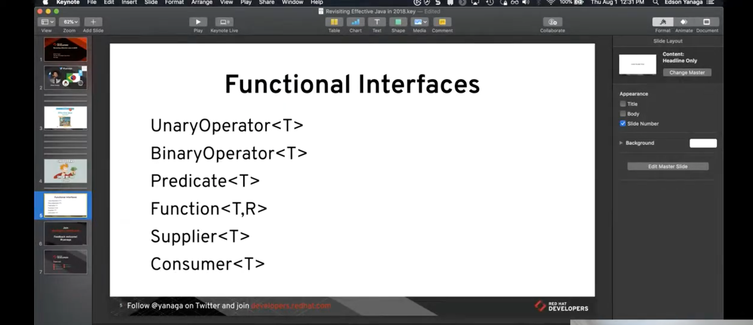
Task: Insert a Table using the toolbar icon
Action: [x=334, y=22]
